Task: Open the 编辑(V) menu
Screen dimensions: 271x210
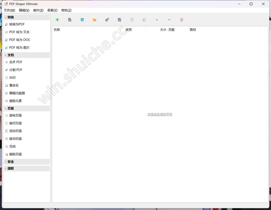Action: pos(24,10)
